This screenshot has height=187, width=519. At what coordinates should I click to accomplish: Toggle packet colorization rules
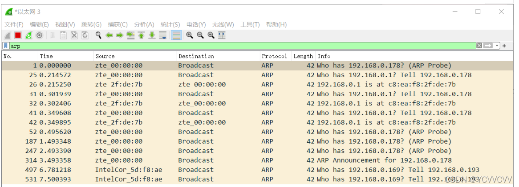point(177,35)
